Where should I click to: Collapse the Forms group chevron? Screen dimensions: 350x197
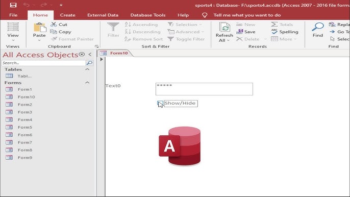pos(87,83)
